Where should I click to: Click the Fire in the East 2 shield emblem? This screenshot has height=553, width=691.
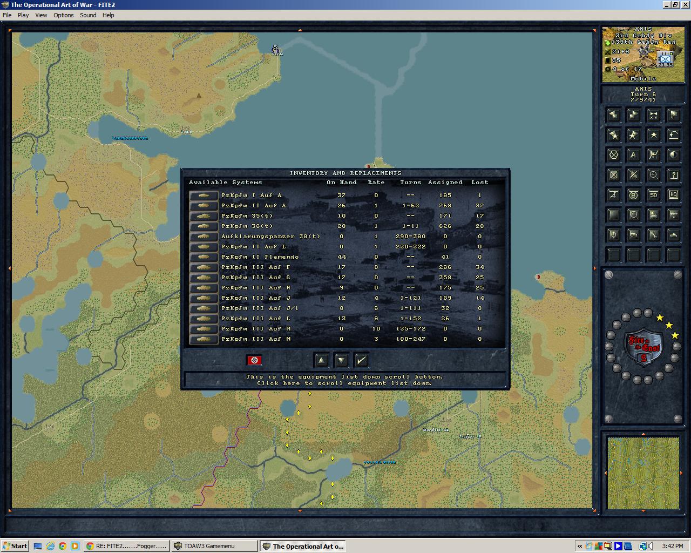[642, 346]
